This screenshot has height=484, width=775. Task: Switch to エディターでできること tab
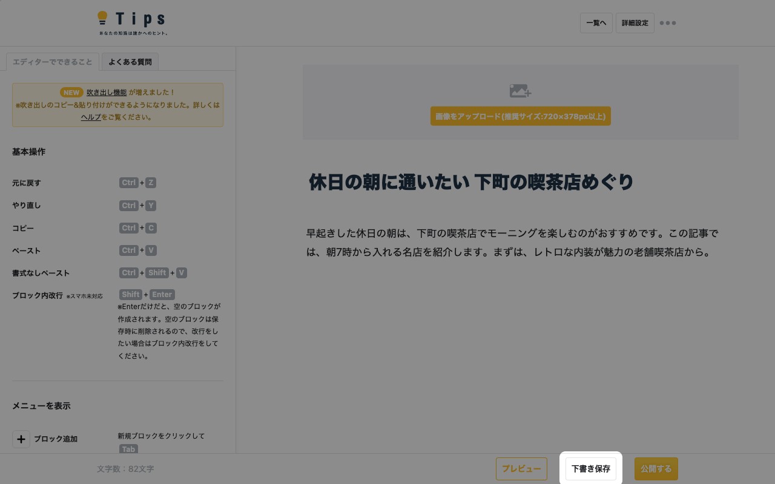[x=53, y=62]
